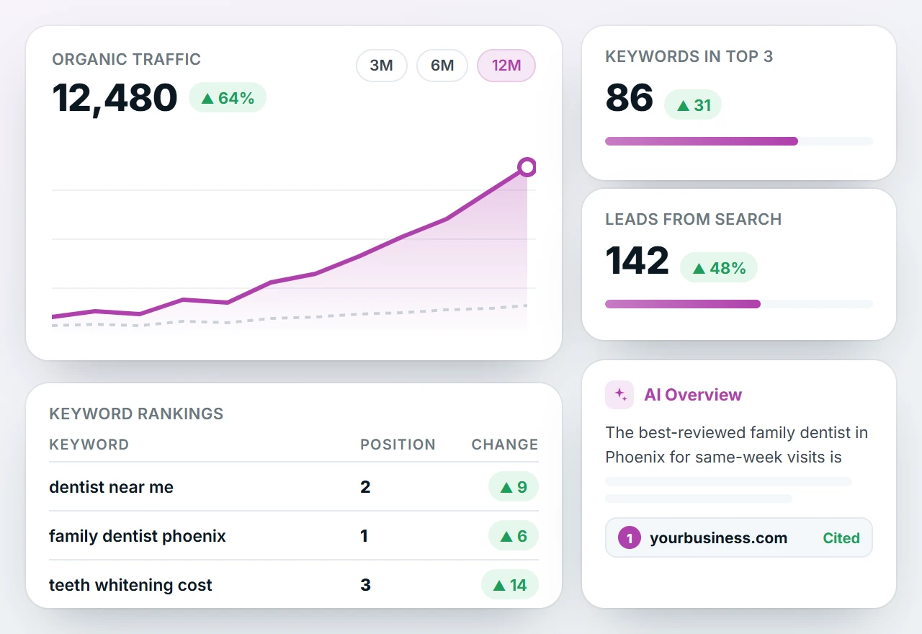The width and height of the screenshot is (922, 634).
Task: Click the ORGANIC TRAFFIC heading
Action: [127, 59]
